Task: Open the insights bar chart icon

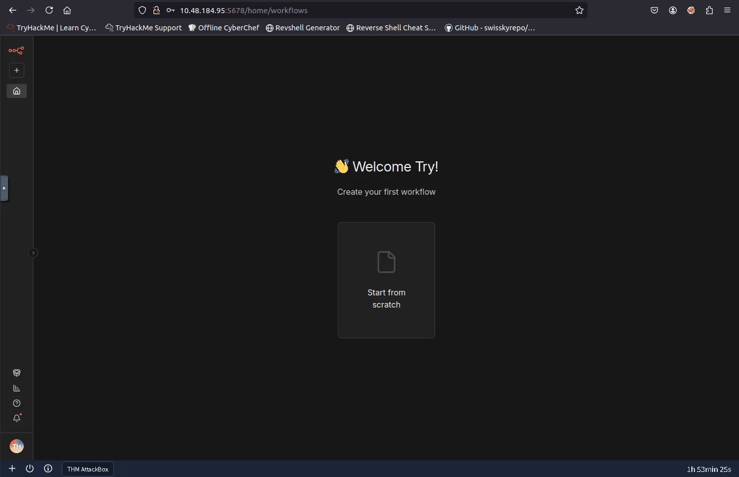Action: (x=17, y=388)
